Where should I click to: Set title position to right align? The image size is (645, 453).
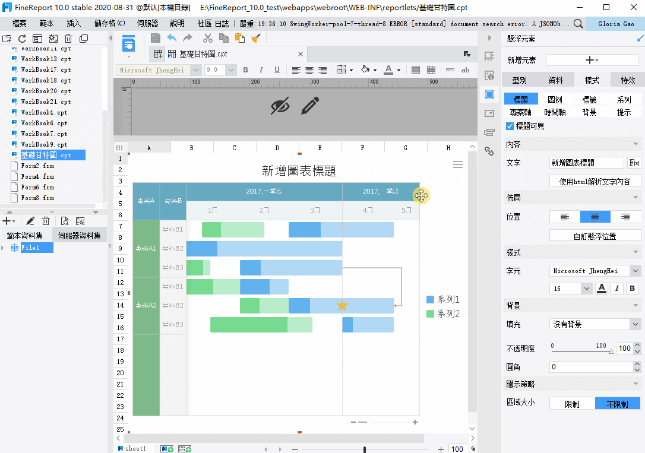coord(625,217)
